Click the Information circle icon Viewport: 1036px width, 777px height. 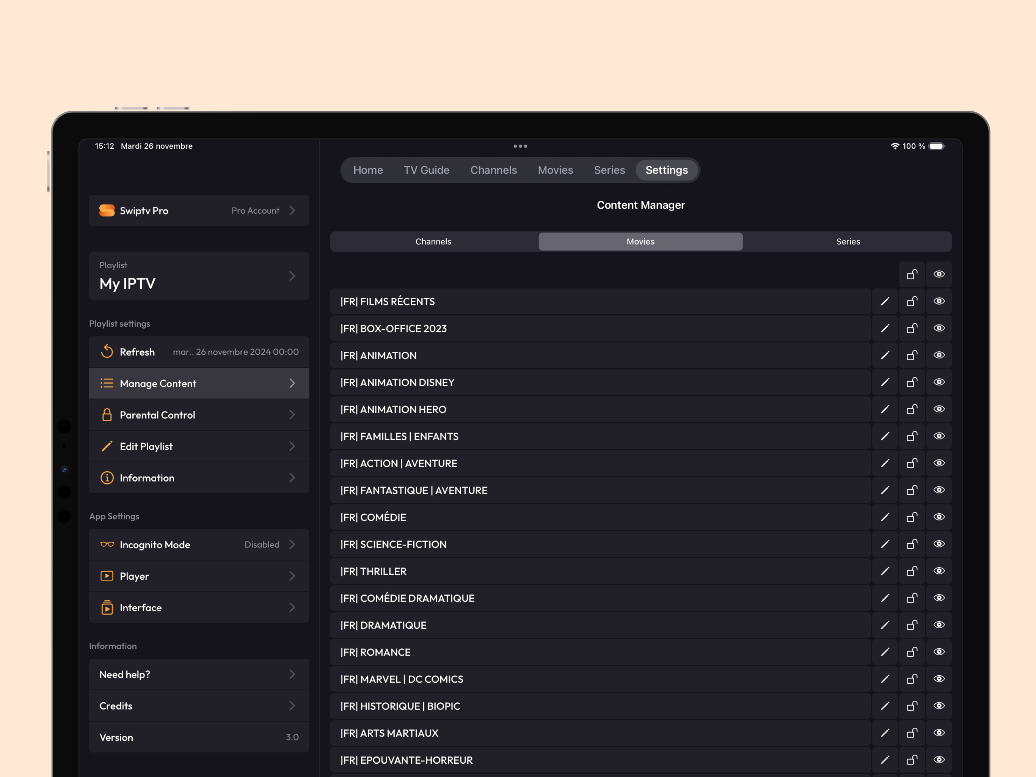tap(107, 478)
